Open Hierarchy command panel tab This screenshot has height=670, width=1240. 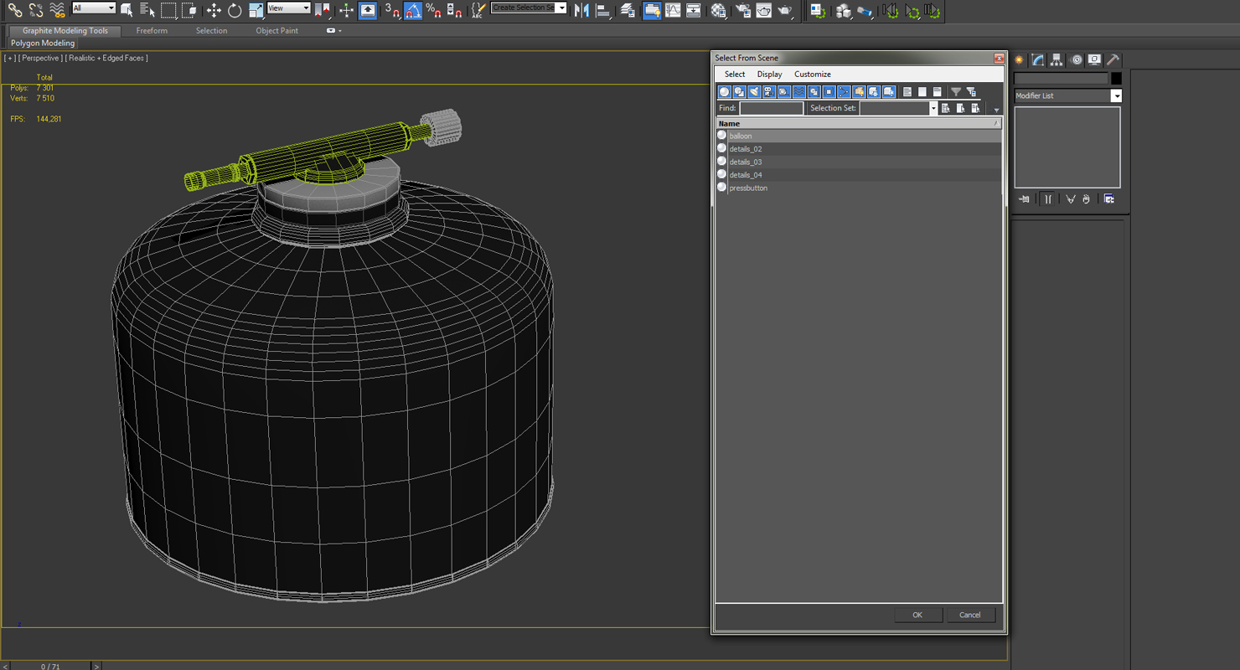1057,59
